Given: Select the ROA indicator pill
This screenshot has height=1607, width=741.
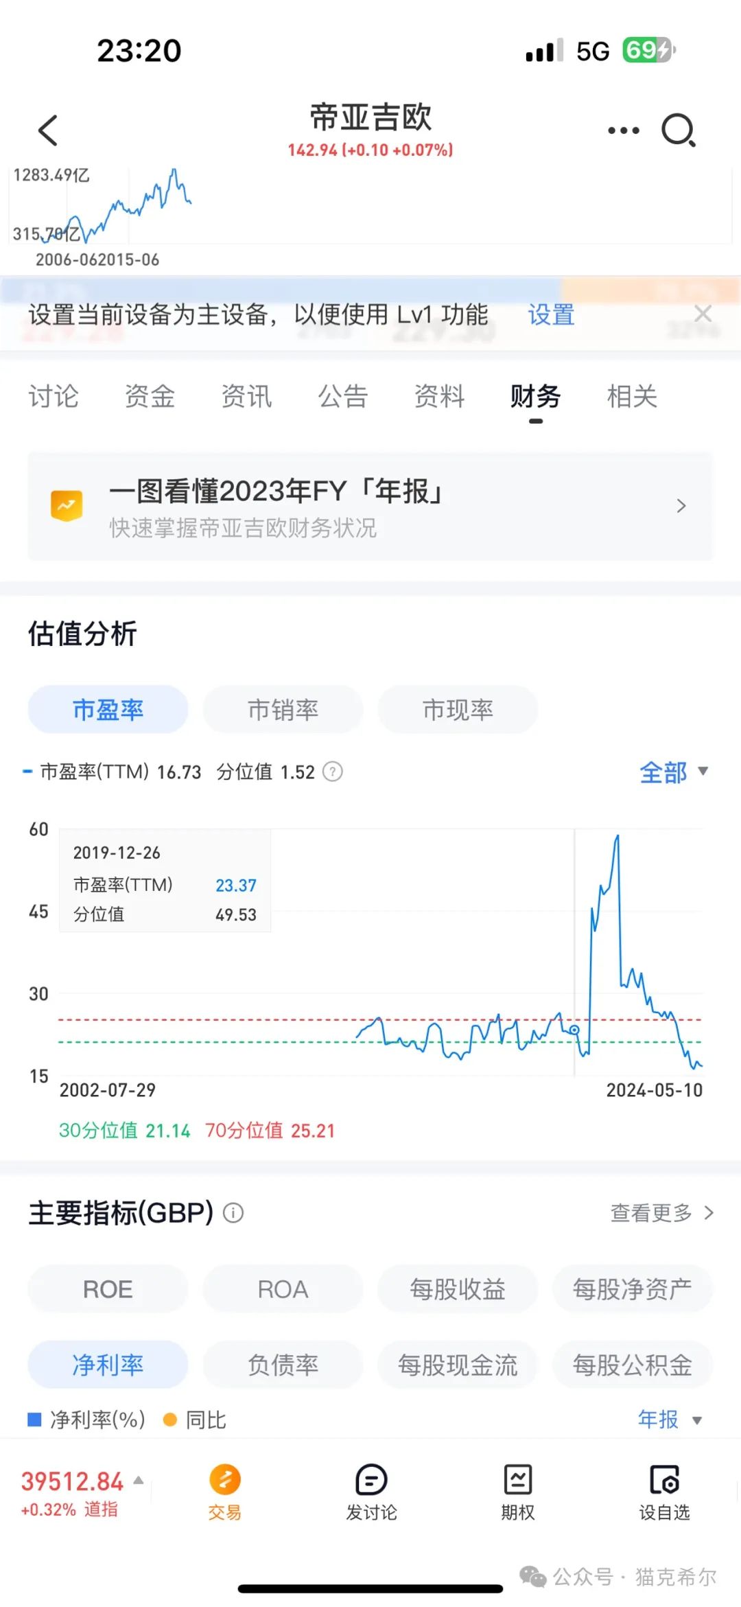Looking at the screenshot, I should (x=283, y=1288).
